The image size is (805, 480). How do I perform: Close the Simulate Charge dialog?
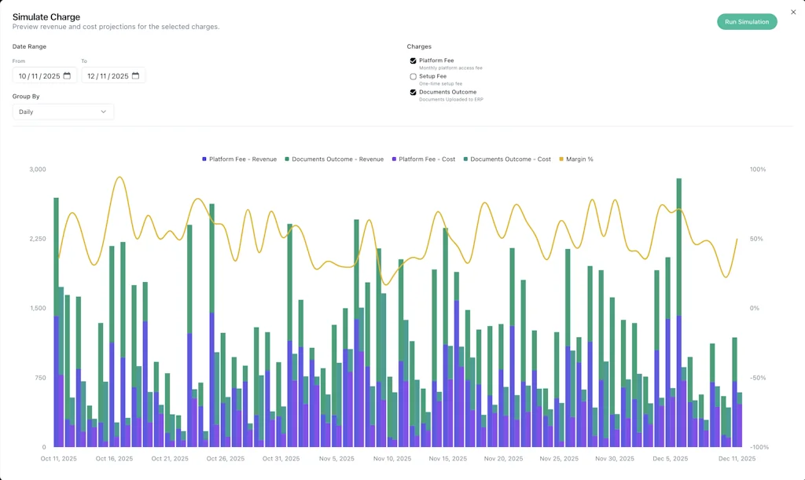tap(792, 13)
